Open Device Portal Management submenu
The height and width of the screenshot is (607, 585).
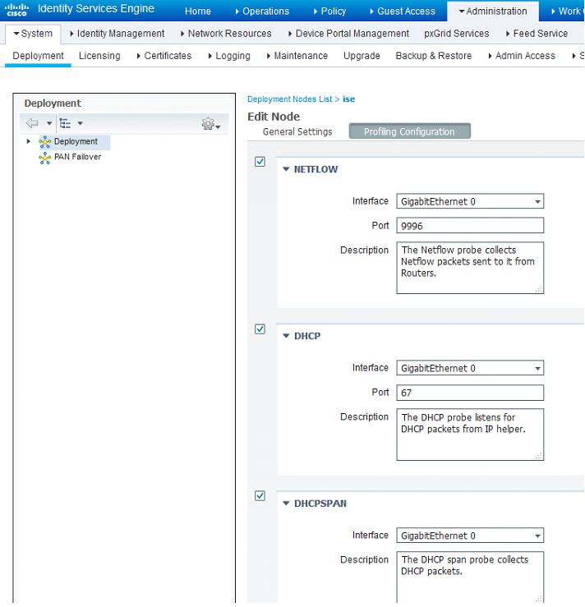tap(348, 34)
